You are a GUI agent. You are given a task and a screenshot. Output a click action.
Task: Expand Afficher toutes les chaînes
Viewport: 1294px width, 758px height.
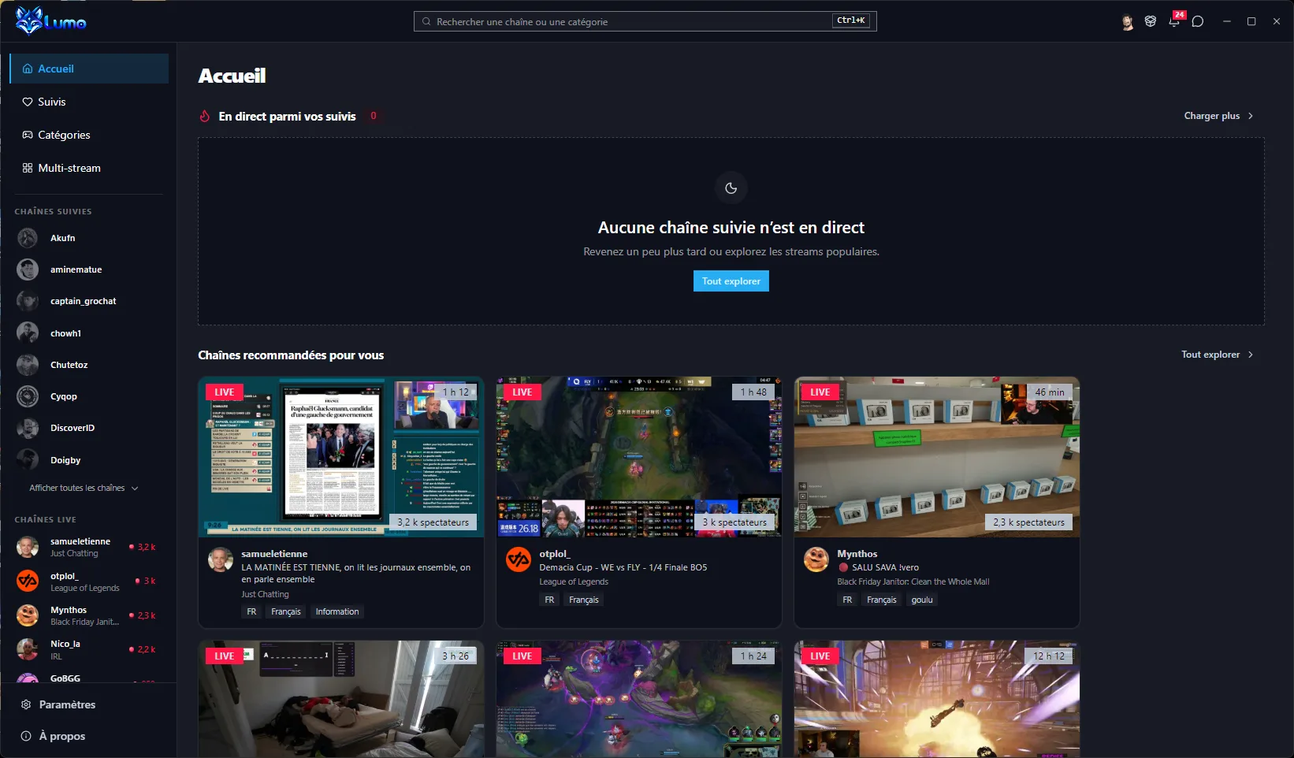(x=84, y=488)
